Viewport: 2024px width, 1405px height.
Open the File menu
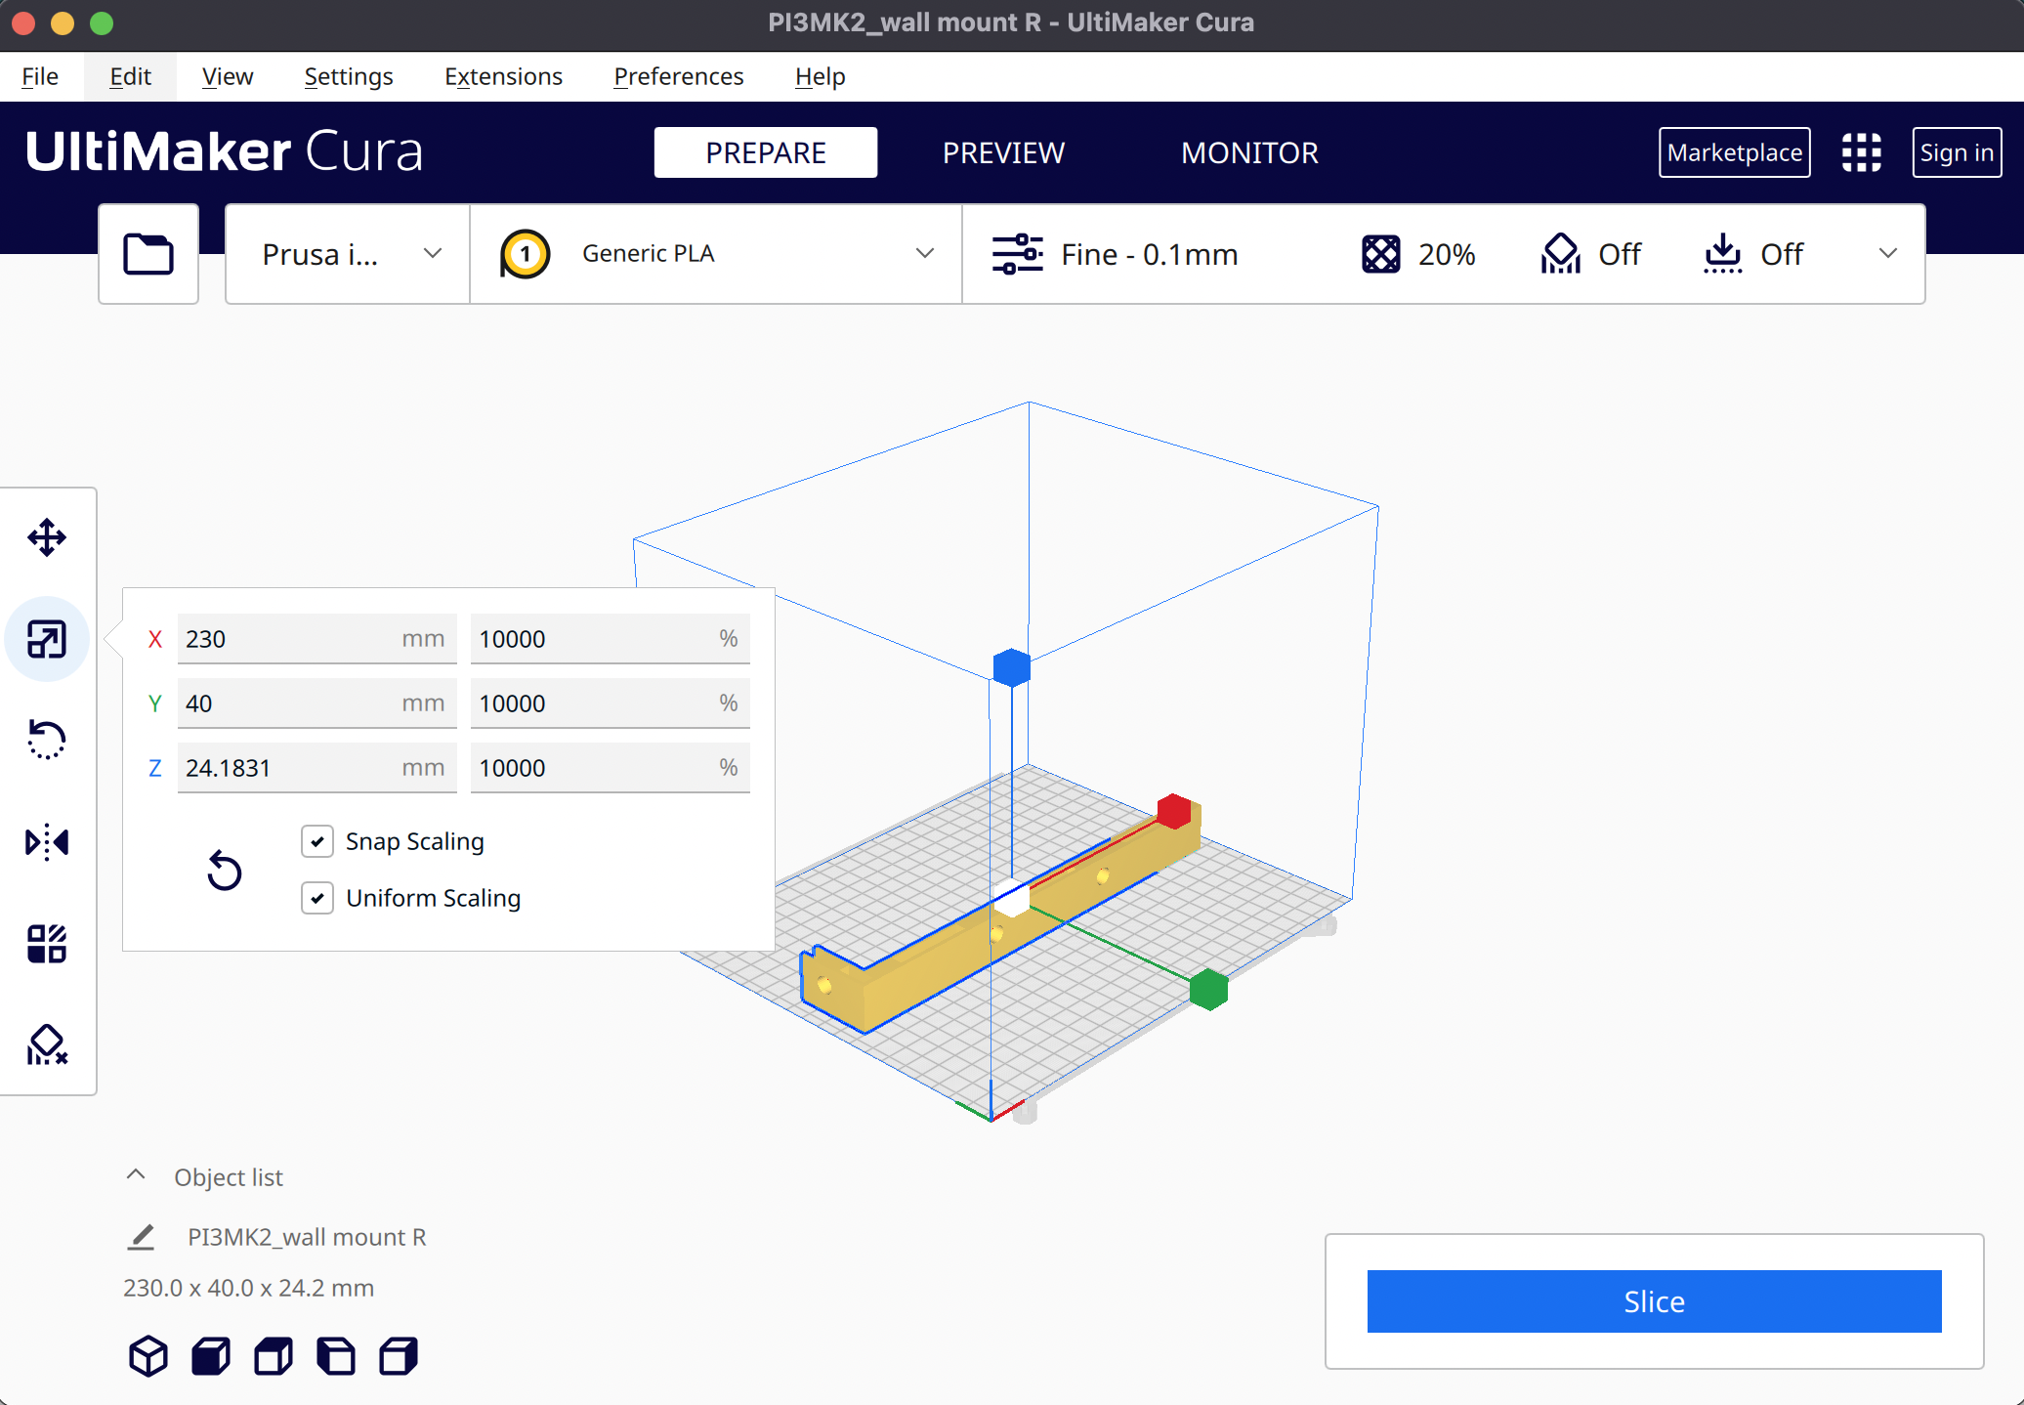(40, 76)
